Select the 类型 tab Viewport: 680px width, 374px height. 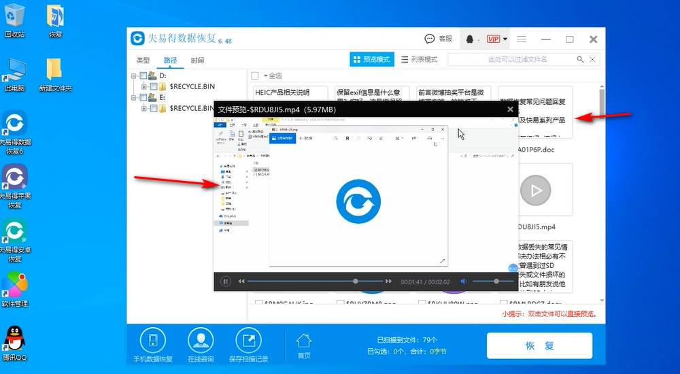(143, 61)
